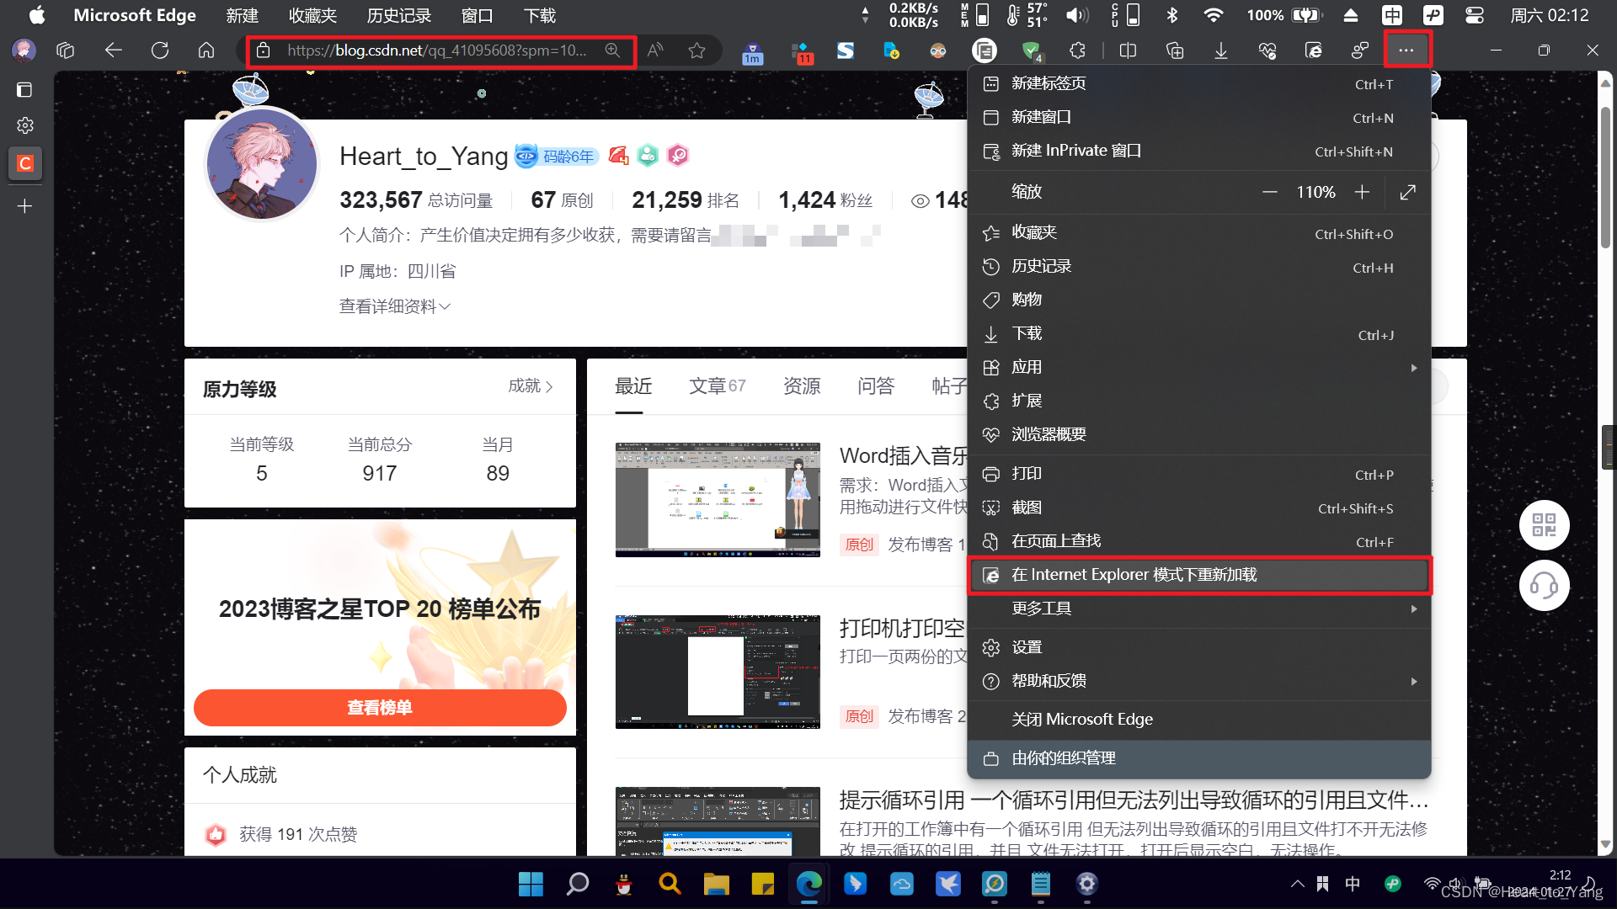The height and width of the screenshot is (909, 1617).
Task: Open Edge in the Windows taskbar
Action: tap(809, 884)
